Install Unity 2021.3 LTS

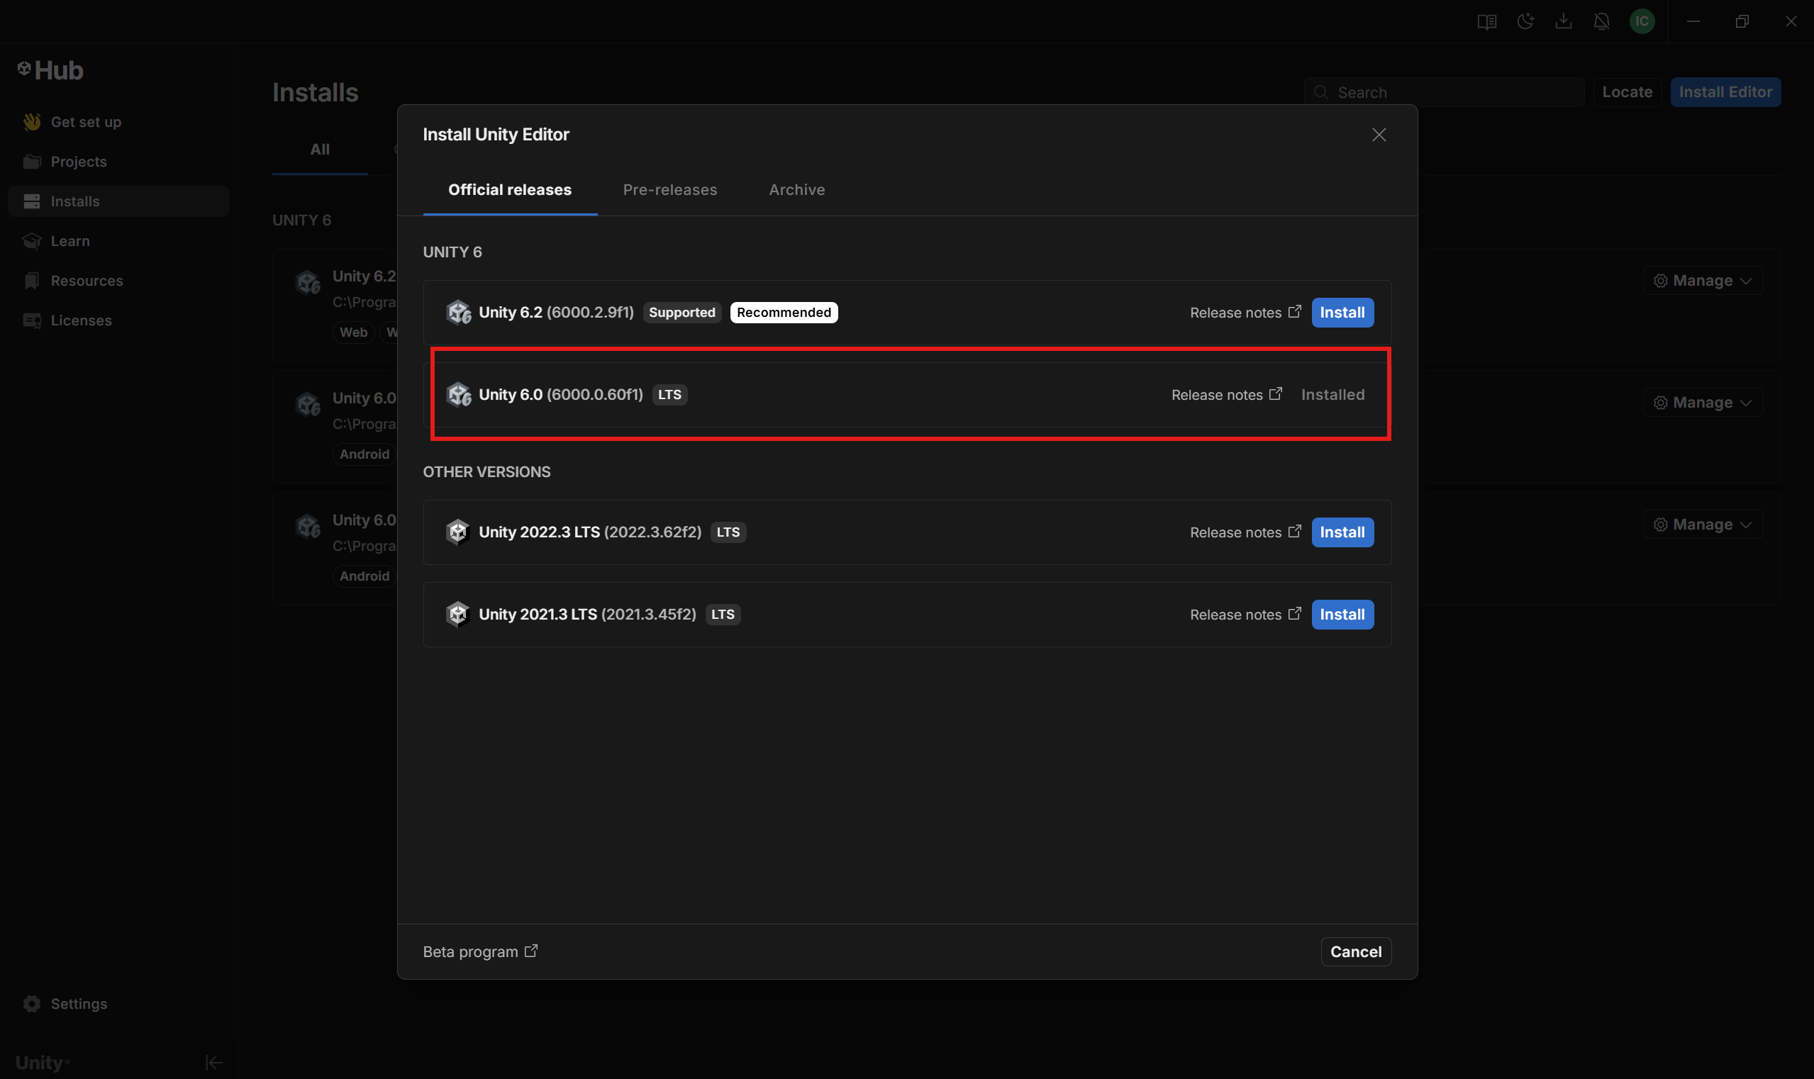(x=1342, y=615)
